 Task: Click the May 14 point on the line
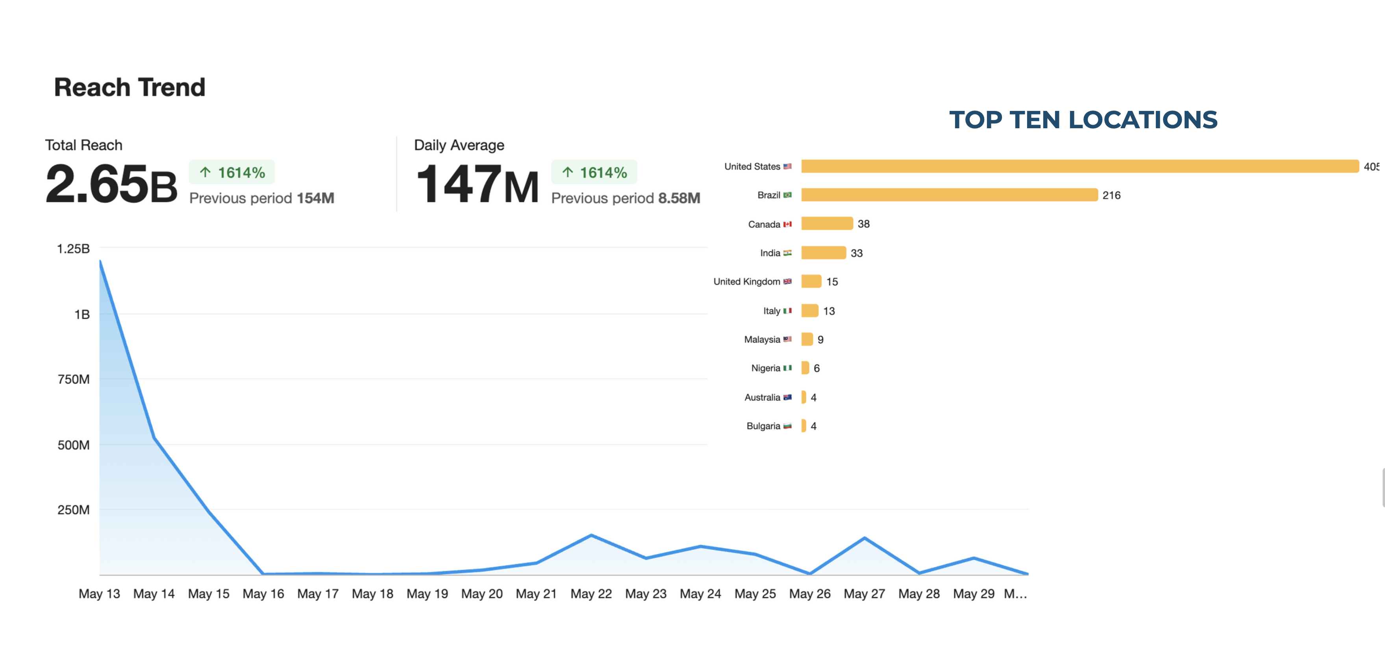[x=154, y=437]
